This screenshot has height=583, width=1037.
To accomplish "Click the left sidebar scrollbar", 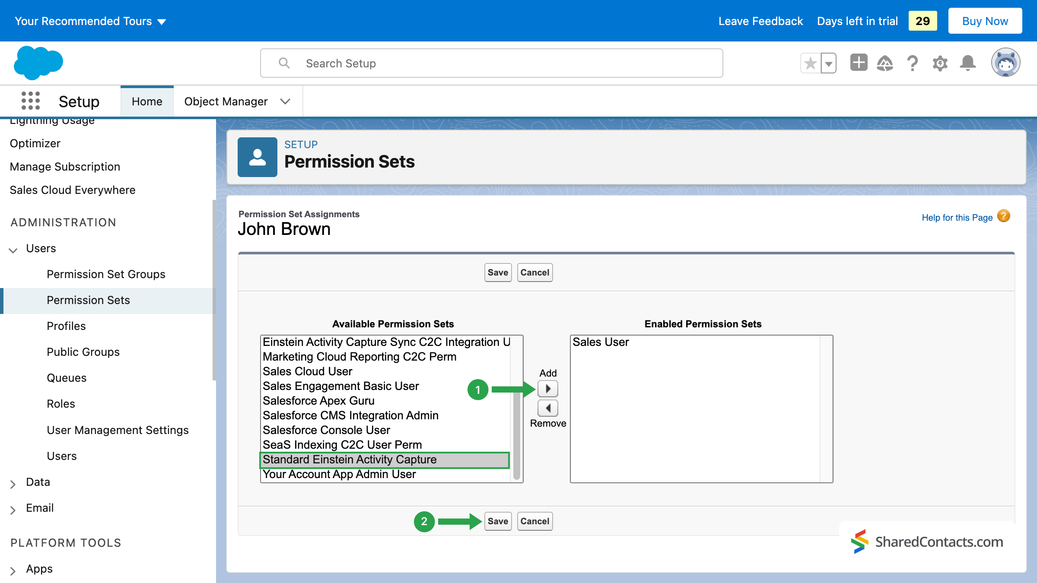I will [214, 290].
